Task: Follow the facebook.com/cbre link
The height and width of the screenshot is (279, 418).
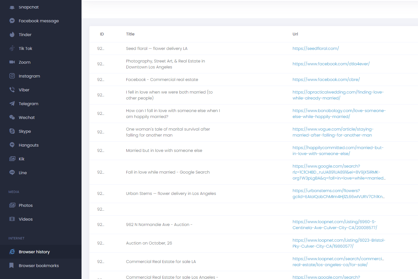Action: pos(326,79)
